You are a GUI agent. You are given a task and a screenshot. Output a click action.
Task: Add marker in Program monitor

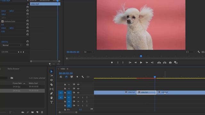coord(112,63)
